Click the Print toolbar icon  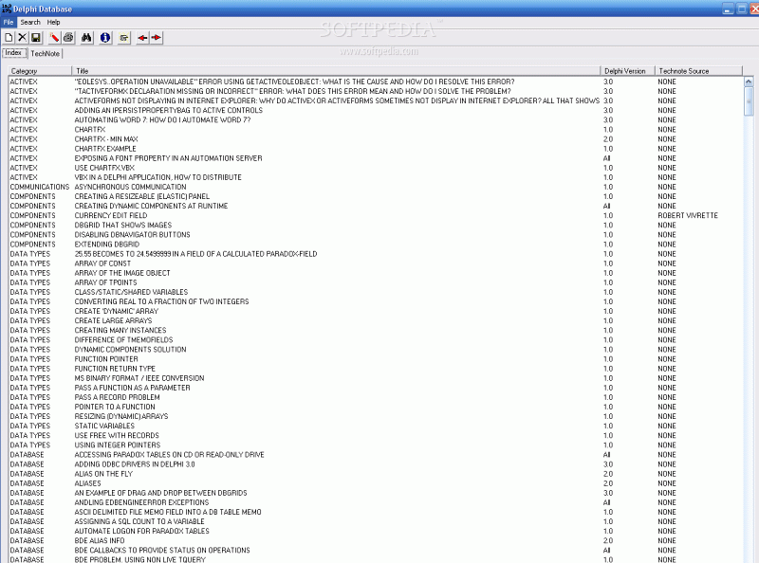pos(68,38)
